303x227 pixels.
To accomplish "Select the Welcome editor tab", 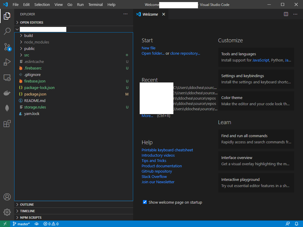I will (x=151, y=14).
